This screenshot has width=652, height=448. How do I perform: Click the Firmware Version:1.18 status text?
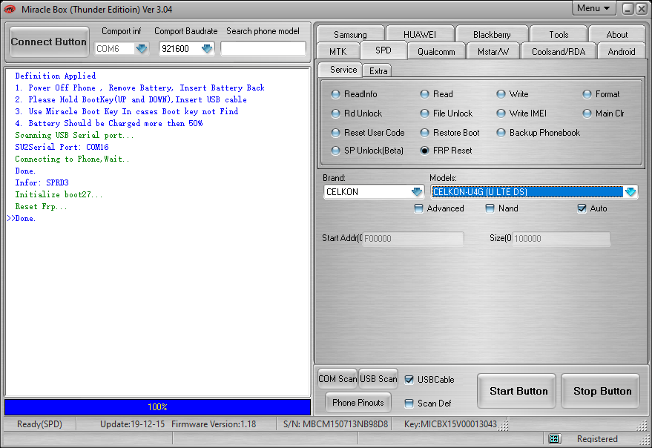214,424
